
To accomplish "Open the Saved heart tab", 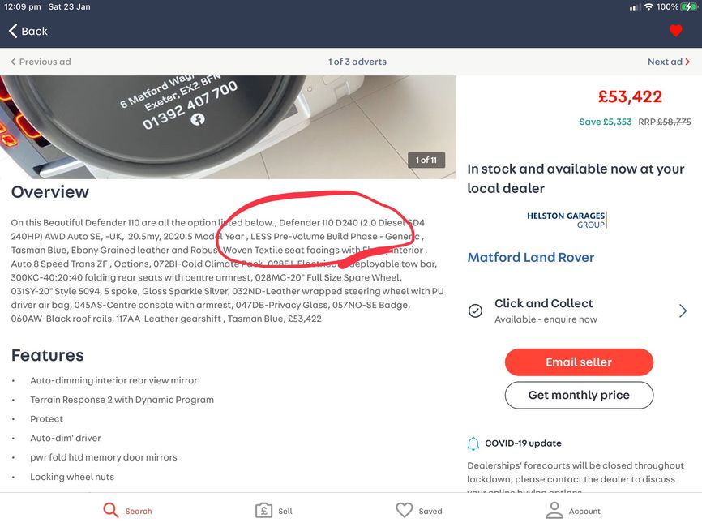I will tap(405, 511).
